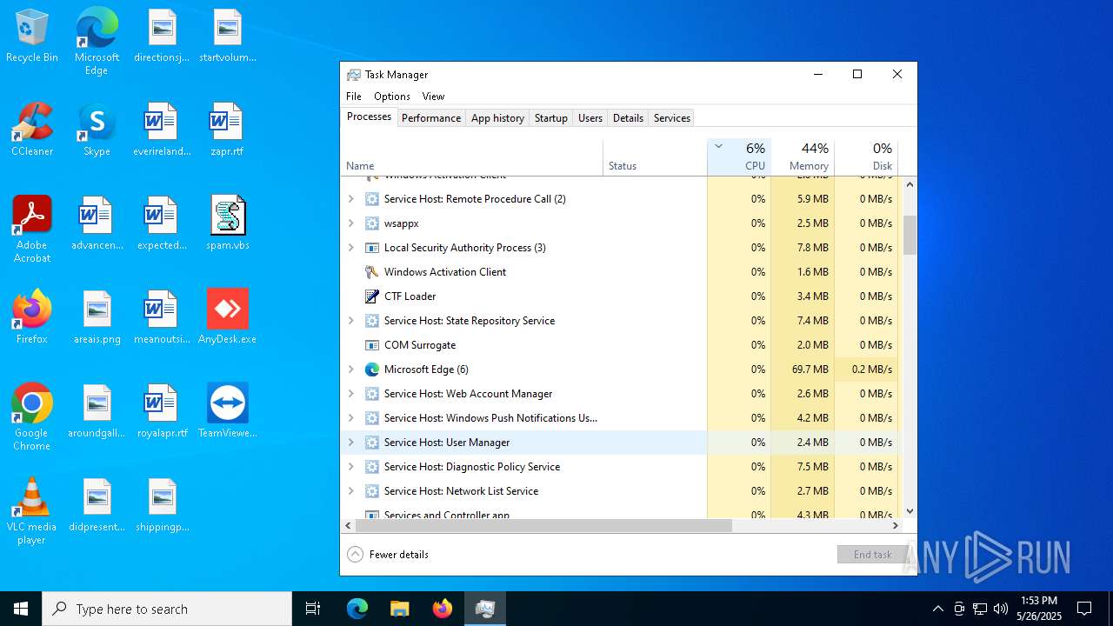Select Skype desktop shortcut
This screenshot has height=626, width=1113.
coord(97,130)
